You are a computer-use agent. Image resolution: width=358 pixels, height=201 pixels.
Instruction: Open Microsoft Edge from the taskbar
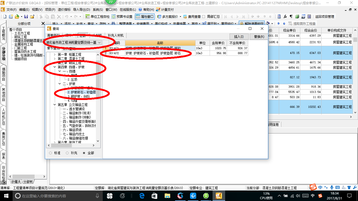(142, 196)
